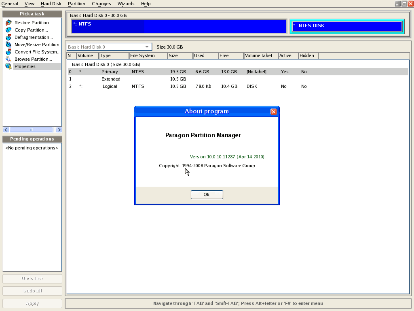The image size is (414, 311).
Task: Click the Undo all button
Action: coord(32,291)
